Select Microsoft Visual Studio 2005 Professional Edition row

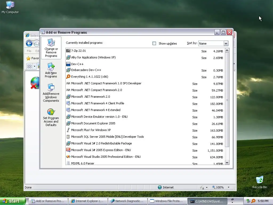pos(145,157)
